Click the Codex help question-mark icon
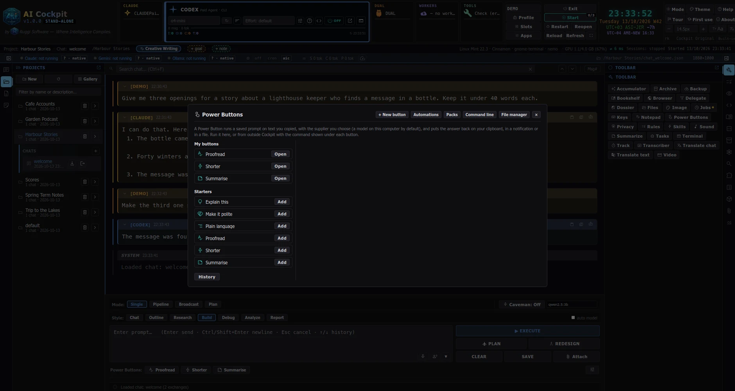The width and height of the screenshot is (735, 391). coord(309,21)
